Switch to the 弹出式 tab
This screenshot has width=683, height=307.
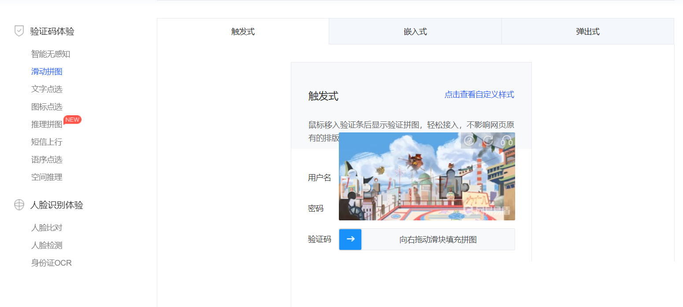coord(587,31)
